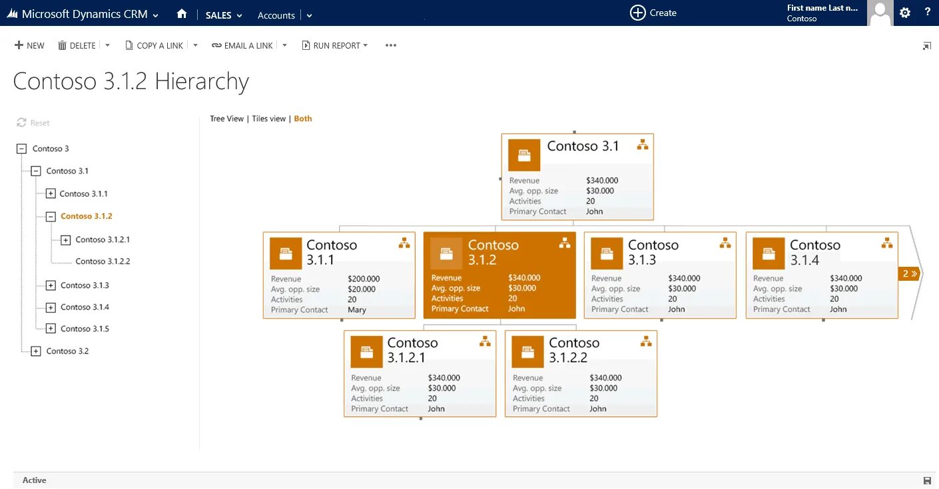
Task: Click hierarchy icon on Contoso 3.1.3 tile
Action: (x=725, y=243)
